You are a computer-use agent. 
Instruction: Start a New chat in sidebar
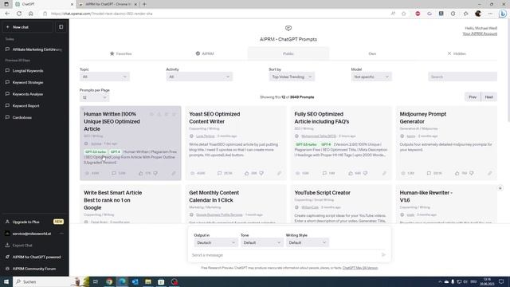pos(28,27)
